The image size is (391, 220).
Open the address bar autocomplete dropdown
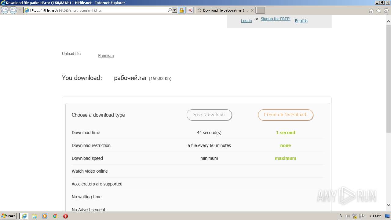(175, 10)
